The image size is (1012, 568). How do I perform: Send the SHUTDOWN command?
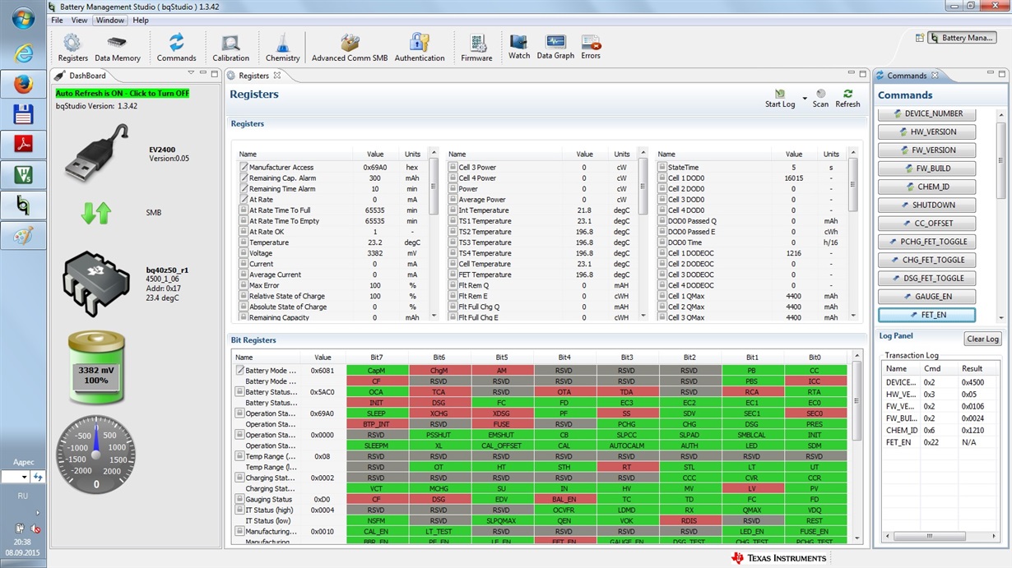pyautogui.click(x=927, y=205)
